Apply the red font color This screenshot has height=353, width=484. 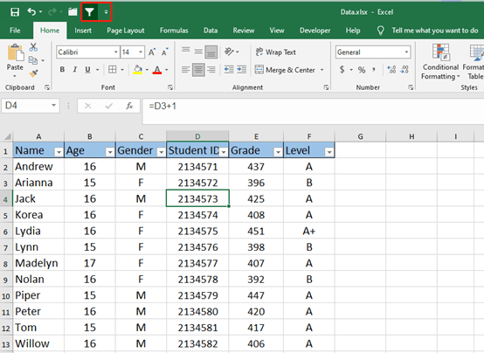tap(157, 70)
